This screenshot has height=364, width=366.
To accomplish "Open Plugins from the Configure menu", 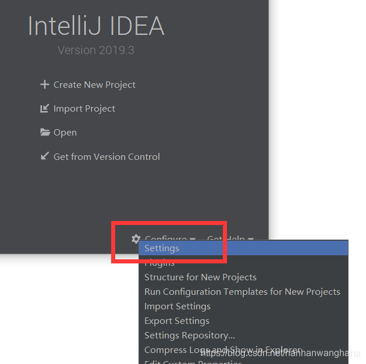I will [159, 263].
